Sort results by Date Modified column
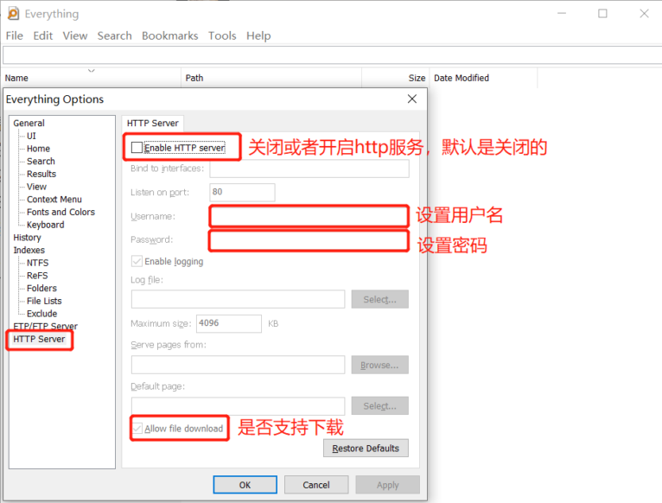The image size is (662, 503). click(x=483, y=78)
